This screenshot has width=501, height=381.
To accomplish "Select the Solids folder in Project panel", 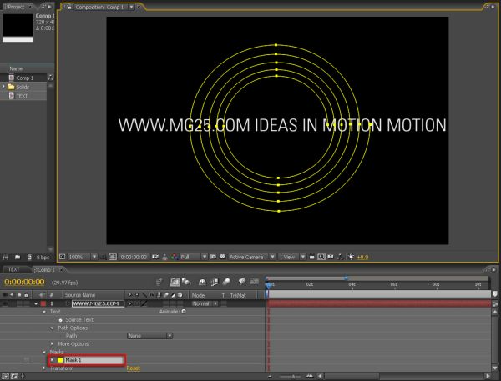I will pyautogui.click(x=23, y=87).
